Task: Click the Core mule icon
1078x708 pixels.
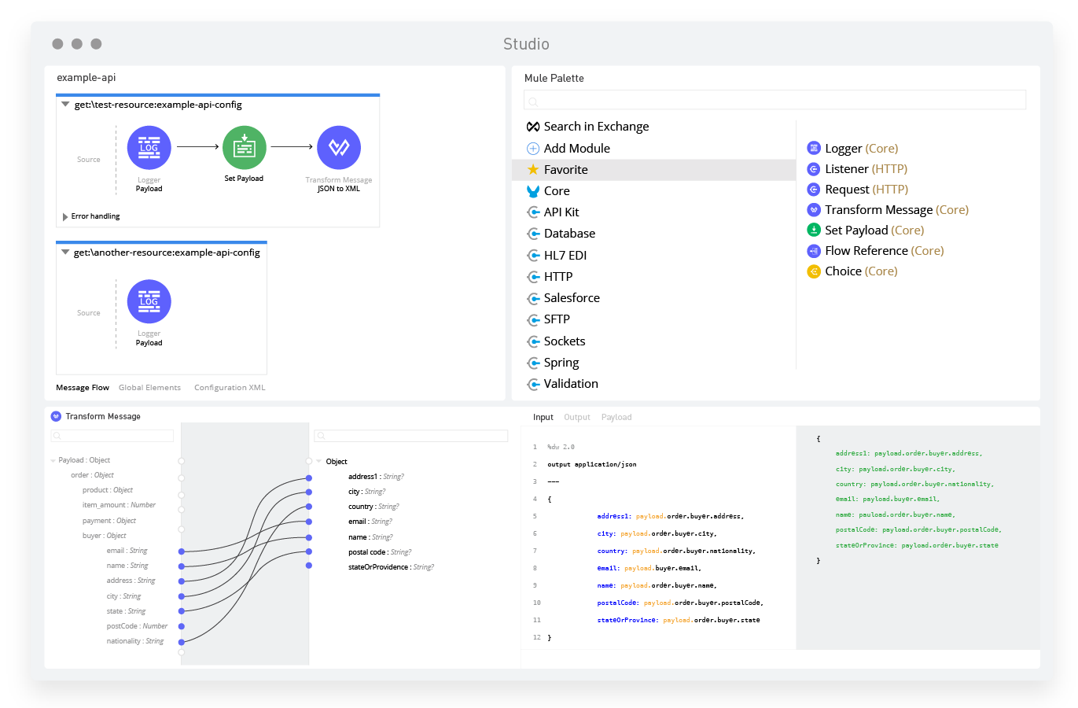Action: (533, 191)
